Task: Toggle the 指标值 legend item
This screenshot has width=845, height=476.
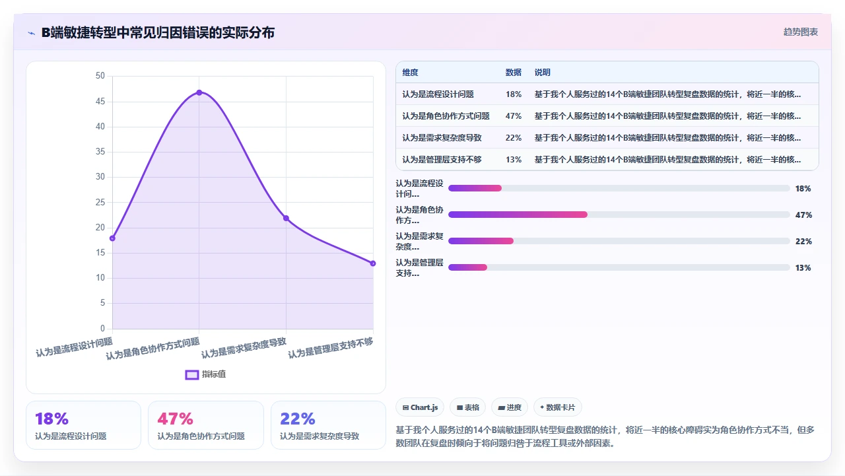Action: 206,374
